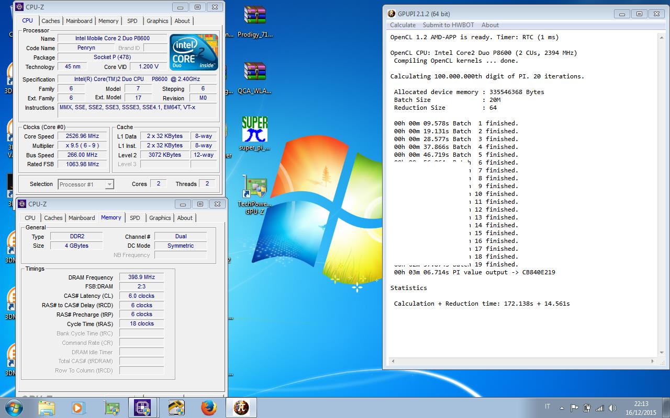The width and height of the screenshot is (670, 418).
Task: Click the FSB:DRAM 2:3 value
Action: click(142, 287)
